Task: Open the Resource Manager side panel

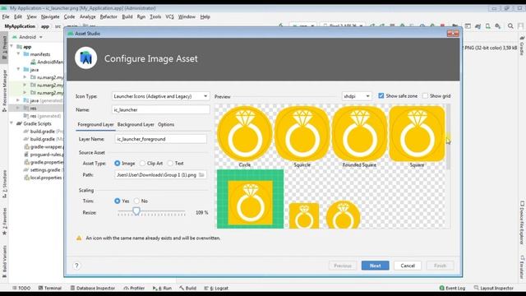Action: click(4, 90)
